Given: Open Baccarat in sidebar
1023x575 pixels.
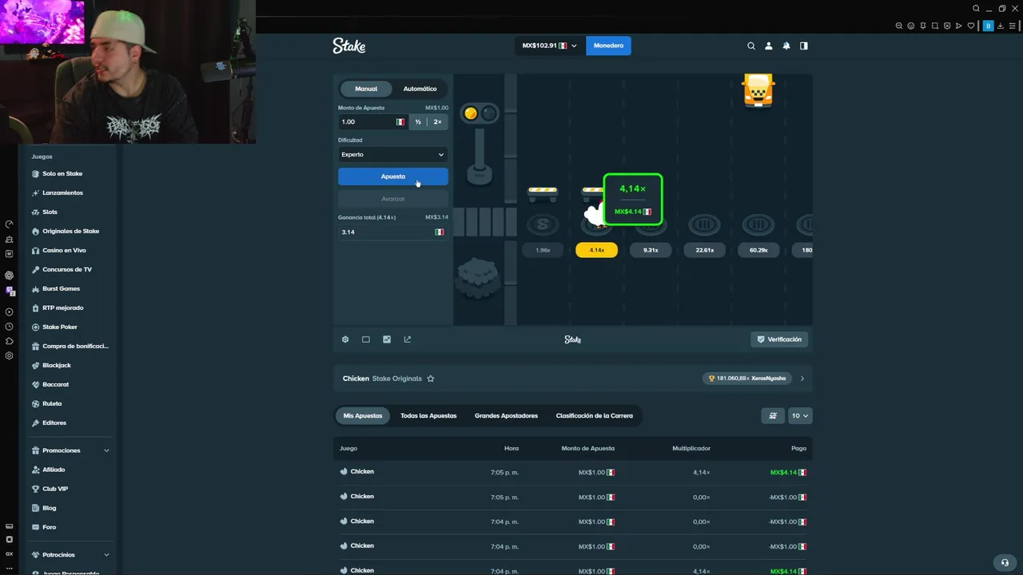Looking at the screenshot, I should pyautogui.click(x=55, y=384).
